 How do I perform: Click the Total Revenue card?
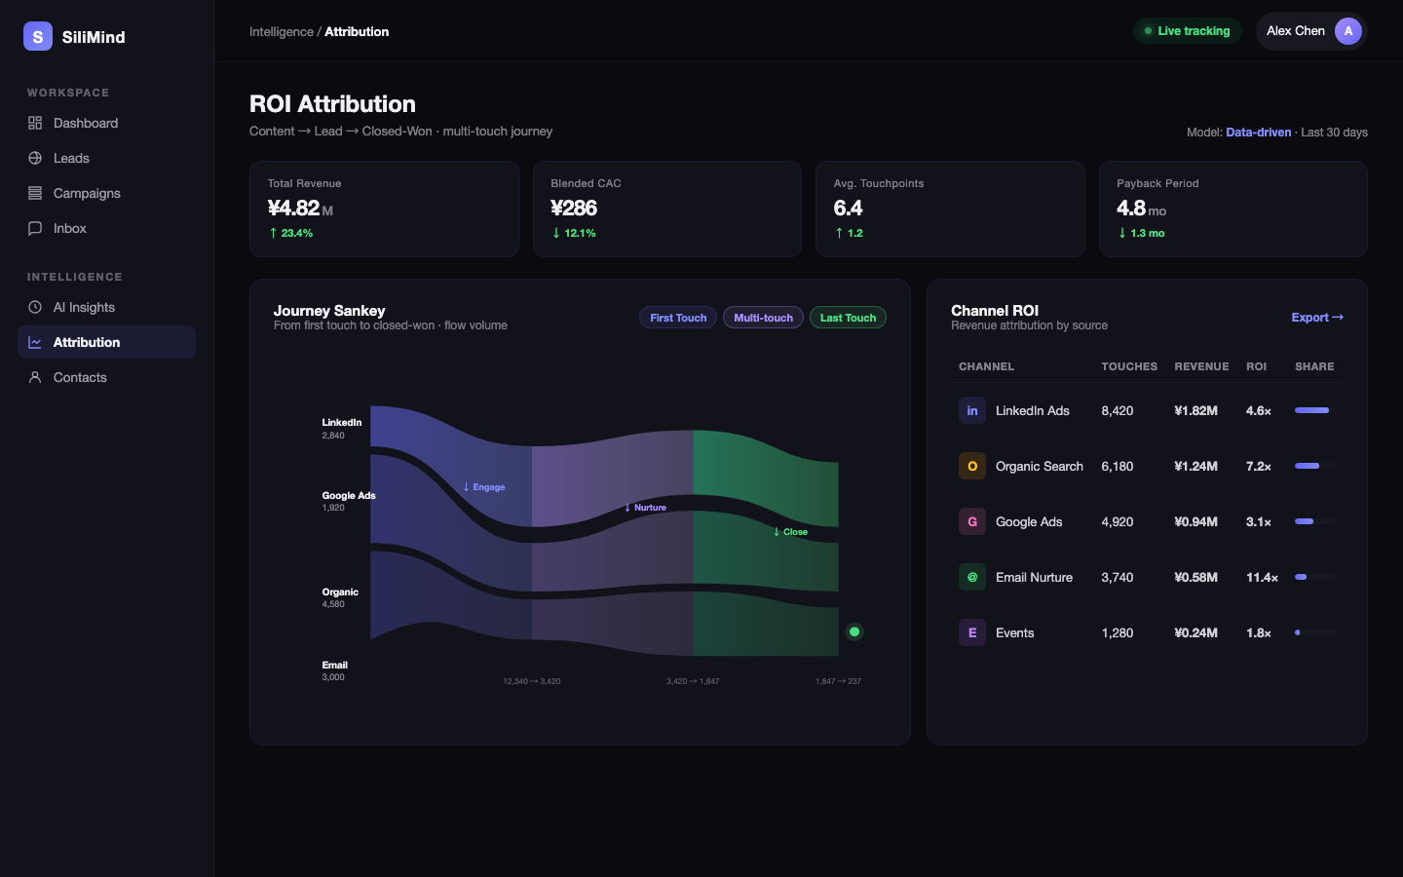click(x=384, y=209)
